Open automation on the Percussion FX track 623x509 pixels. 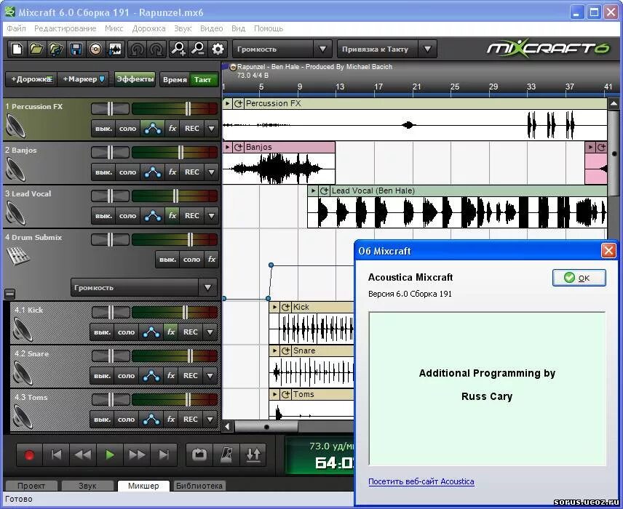pyautogui.click(x=153, y=128)
